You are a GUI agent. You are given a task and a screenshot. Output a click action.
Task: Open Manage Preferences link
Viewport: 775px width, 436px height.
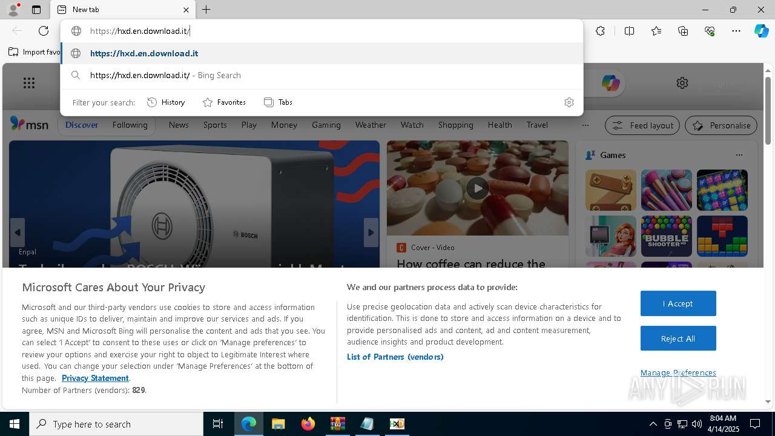coord(678,372)
